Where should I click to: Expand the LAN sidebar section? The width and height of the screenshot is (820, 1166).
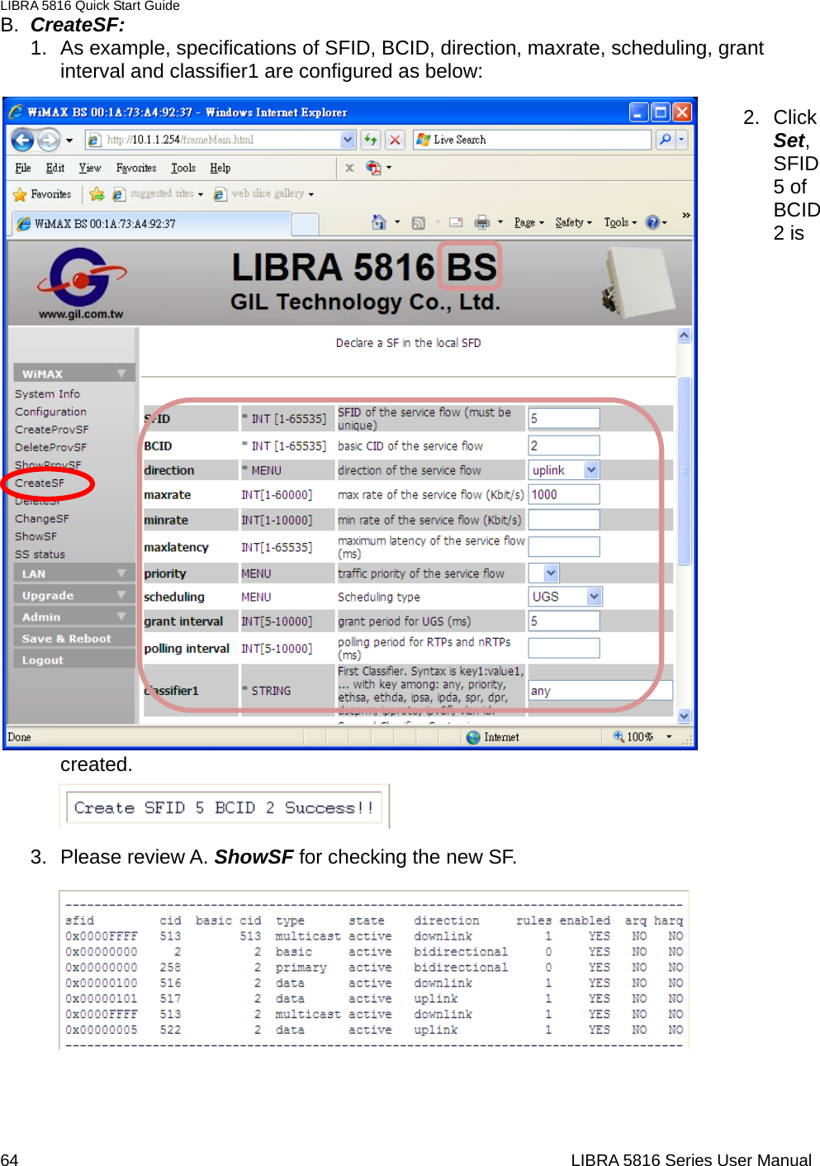click(x=73, y=573)
